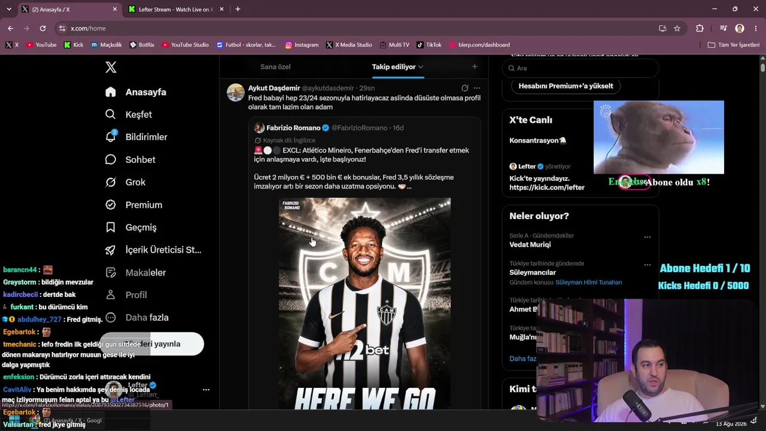Open Bildirimler notifications with bell icon
Screen dimensions: 766x431
pyautogui.click(x=136, y=137)
